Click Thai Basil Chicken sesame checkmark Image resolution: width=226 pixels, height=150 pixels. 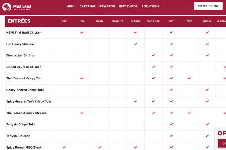[x=136, y=32]
